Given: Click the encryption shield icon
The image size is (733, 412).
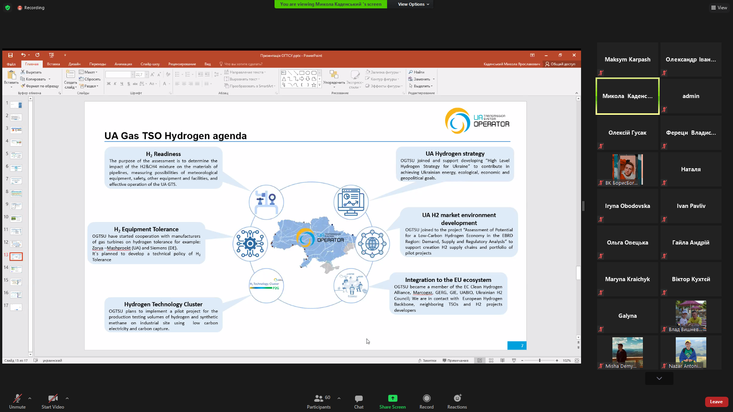Looking at the screenshot, I should pos(8,8).
